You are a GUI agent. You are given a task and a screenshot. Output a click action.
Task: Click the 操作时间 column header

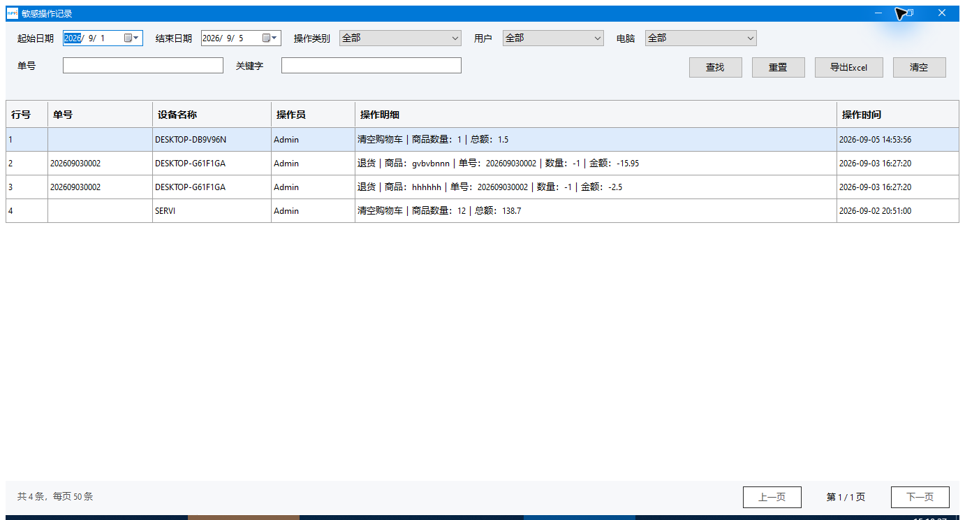(898, 115)
